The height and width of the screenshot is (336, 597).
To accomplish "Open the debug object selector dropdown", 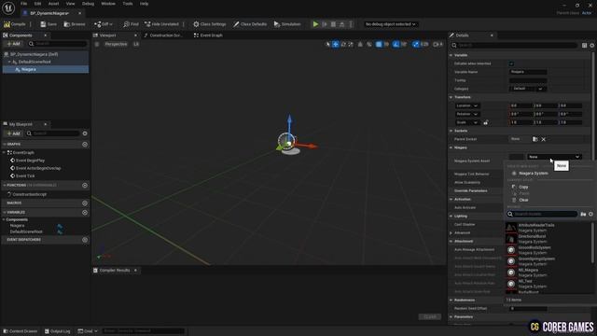I will tap(390, 24).
